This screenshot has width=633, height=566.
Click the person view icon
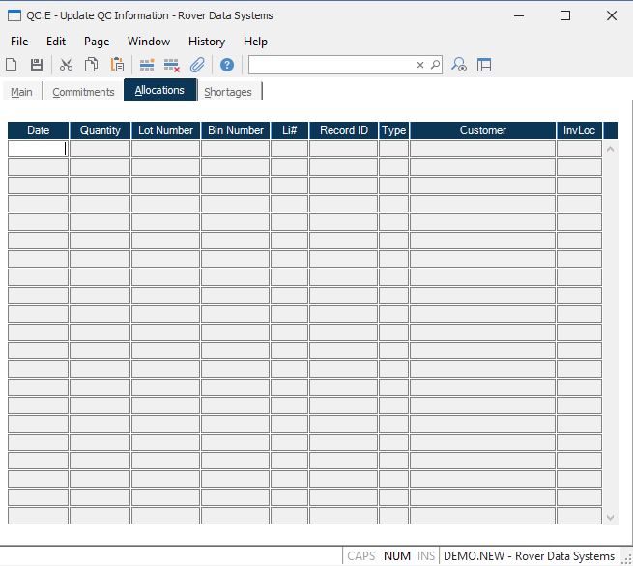click(x=460, y=65)
